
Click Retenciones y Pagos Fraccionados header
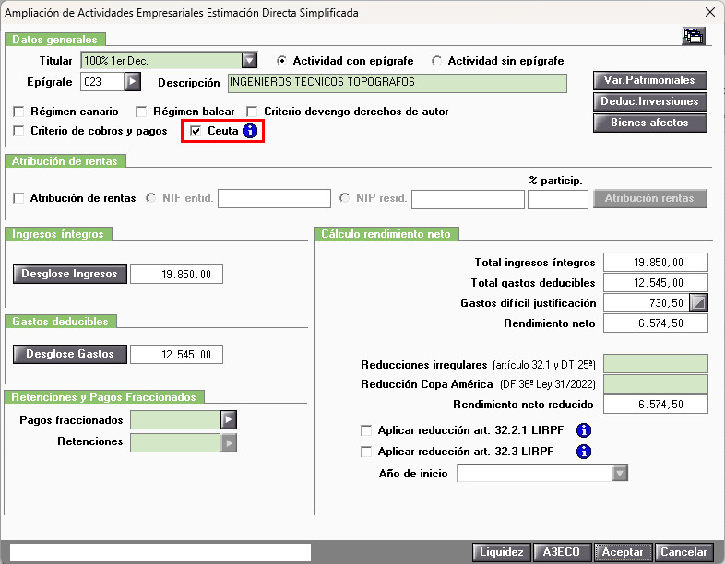click(104, 397)
